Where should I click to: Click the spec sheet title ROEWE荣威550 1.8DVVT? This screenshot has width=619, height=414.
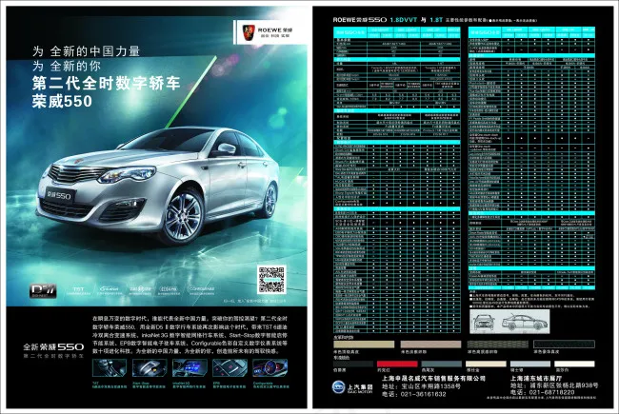[x=374, y=20]
